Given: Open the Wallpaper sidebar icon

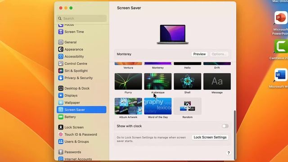Looking at the screenshot, I should [61, 103].
